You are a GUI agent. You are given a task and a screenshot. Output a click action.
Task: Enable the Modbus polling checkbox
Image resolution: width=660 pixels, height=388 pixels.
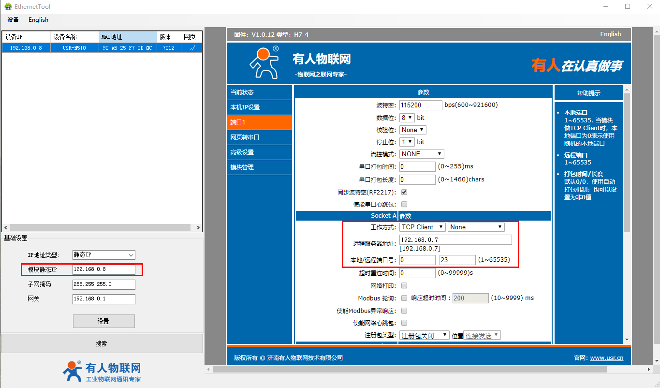point(404,298)
